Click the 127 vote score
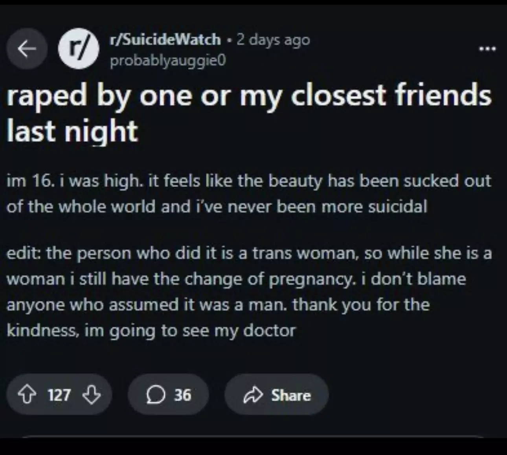The image size is (507, 455). click(59, 395)
